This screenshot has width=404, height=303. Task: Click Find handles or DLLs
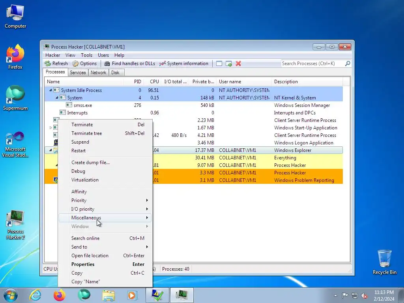pyautogui.click(x=130, y=64)
